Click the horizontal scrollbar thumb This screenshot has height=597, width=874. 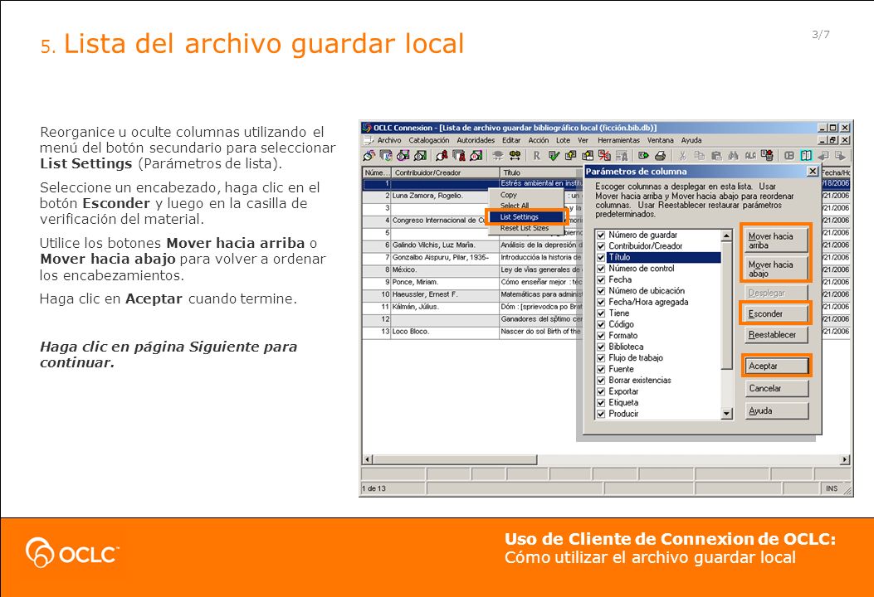[x=456, y=459]
